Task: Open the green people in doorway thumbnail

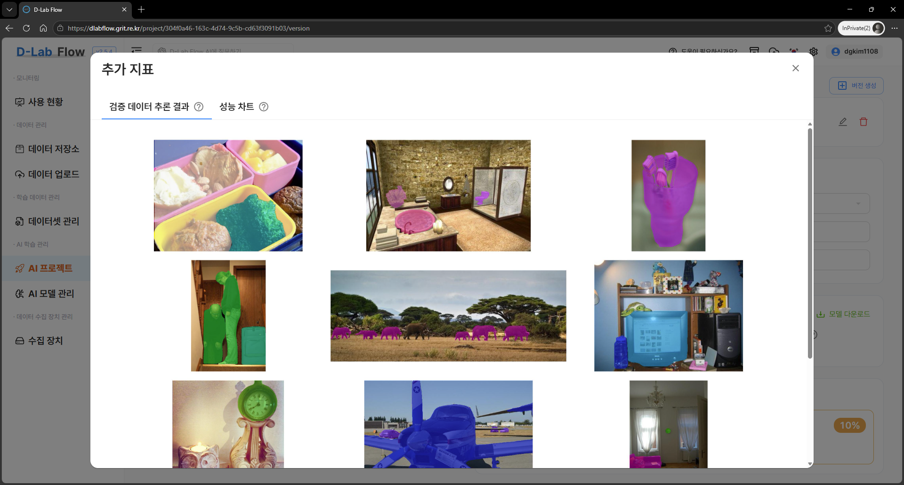Action: point(228,316)
